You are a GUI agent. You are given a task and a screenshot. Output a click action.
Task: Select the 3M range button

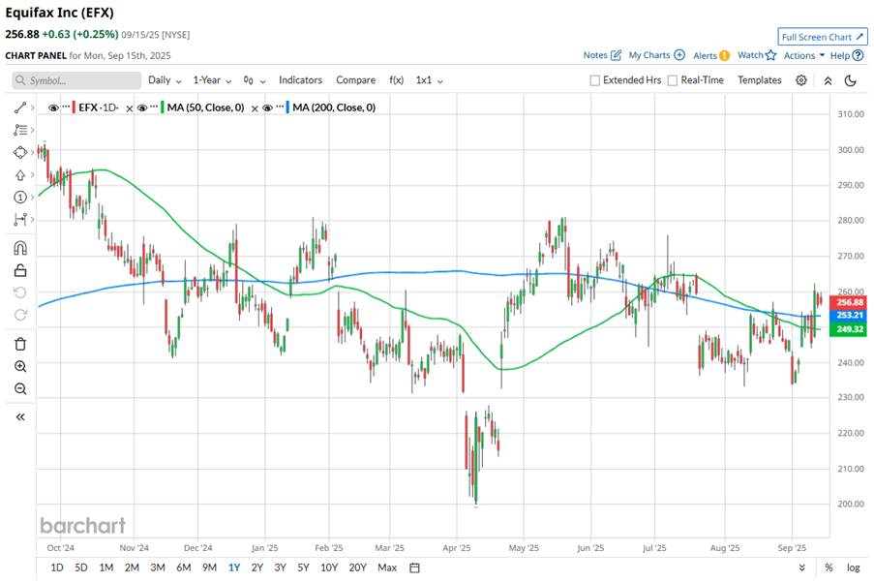click(158, 568)
